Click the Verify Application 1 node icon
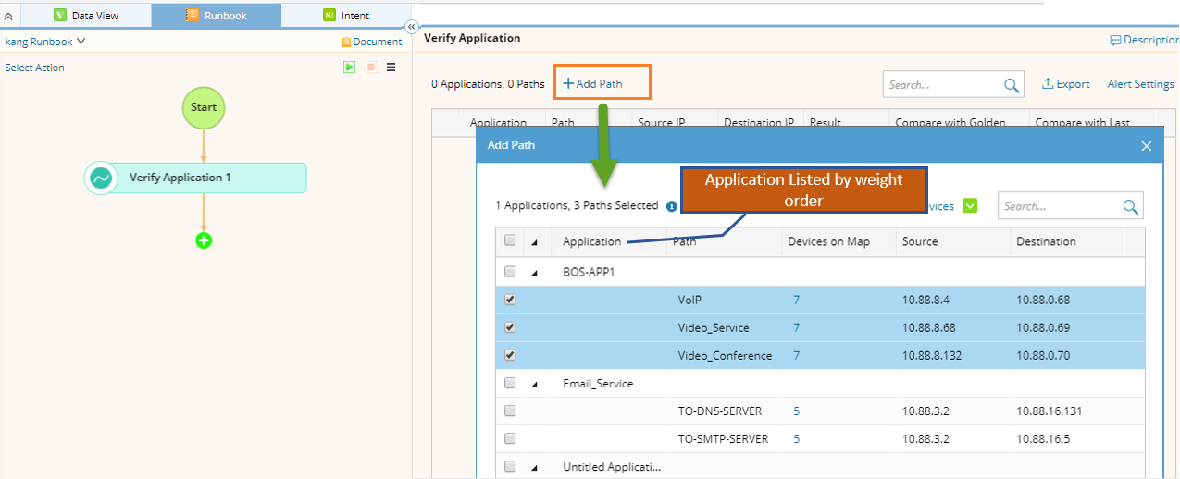1180x479 pixels. (x=100, y=178)
